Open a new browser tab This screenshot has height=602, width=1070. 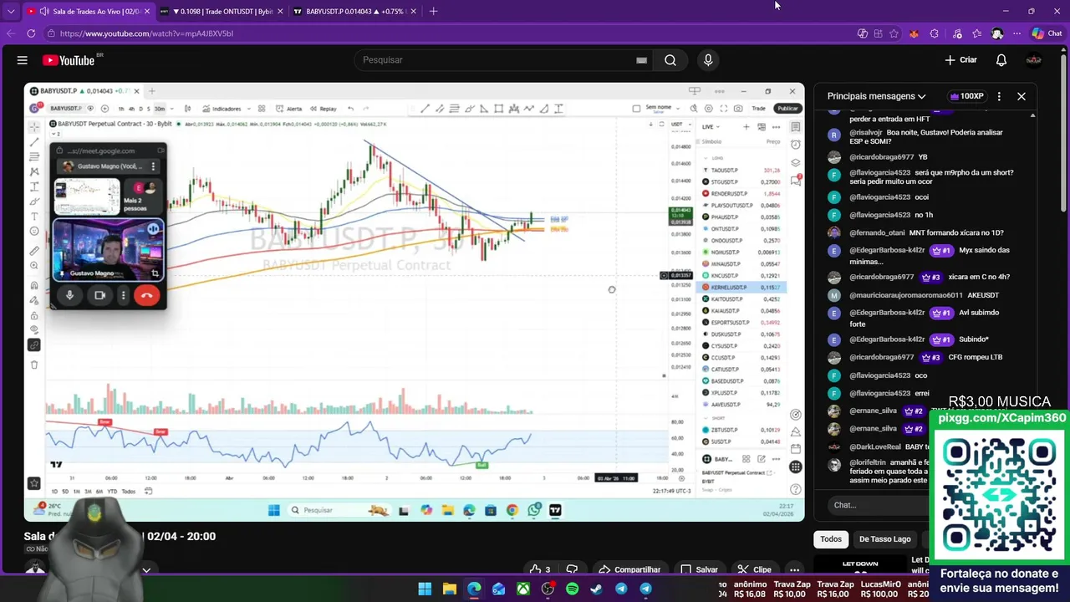(x=433, y=11)
